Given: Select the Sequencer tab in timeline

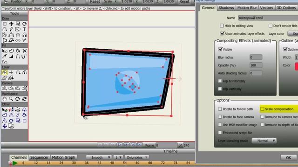Looking at the screenshot, I should [x=39, y=157].
